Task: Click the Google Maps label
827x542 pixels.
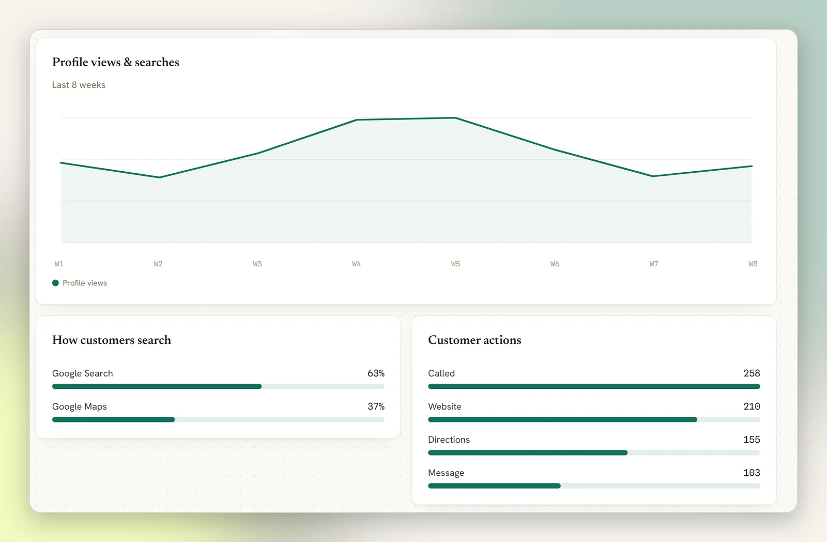Action: 80,406
